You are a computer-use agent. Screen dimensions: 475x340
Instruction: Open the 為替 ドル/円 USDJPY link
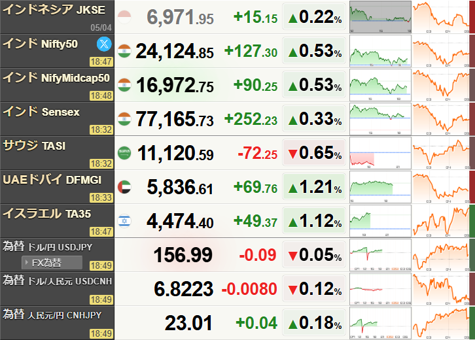47,246
